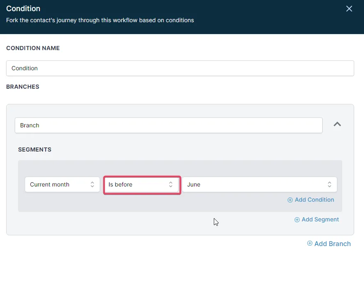364x283 pixels.
Task: Click the plus icon beside Add Branch
Action: (310, 244)
